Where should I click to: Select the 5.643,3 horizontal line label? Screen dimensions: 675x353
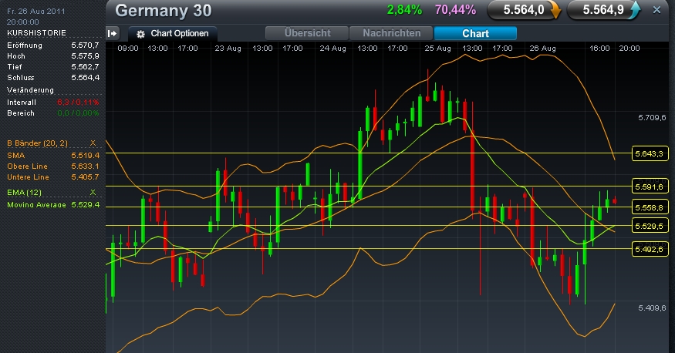coord(650,153)
